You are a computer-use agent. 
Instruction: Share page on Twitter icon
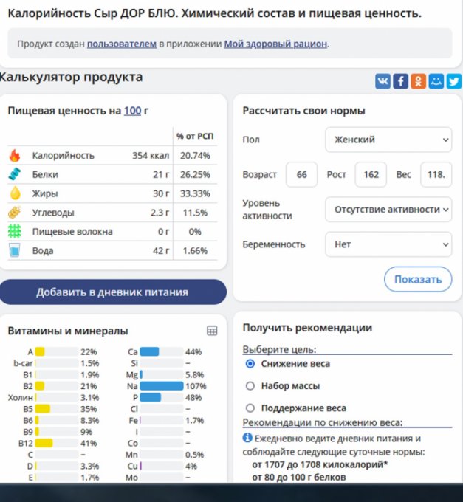click(x=453, y=81)
